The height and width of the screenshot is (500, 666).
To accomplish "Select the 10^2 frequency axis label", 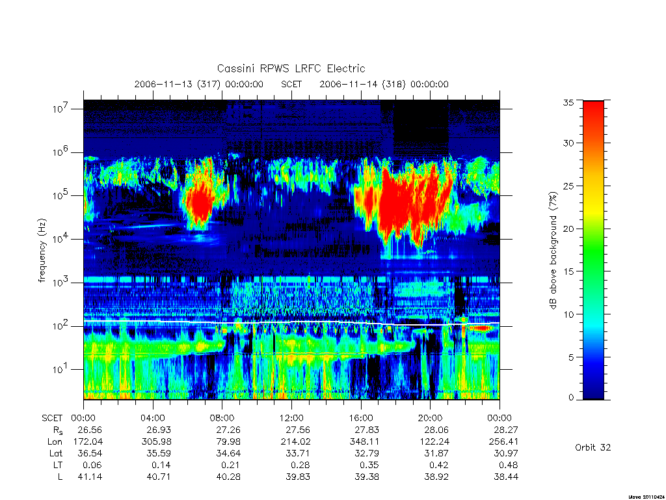I will click(61, 326).
